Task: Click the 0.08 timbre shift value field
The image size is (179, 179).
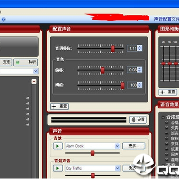Action: pyautogui.click(x=132, y=70)
